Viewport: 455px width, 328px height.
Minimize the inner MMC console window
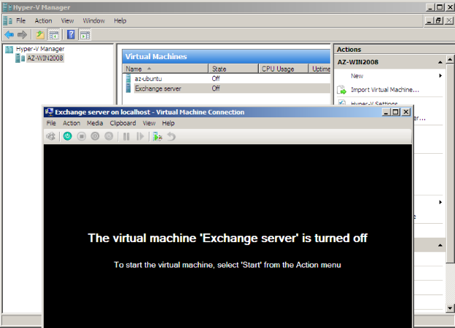(429, 20)
